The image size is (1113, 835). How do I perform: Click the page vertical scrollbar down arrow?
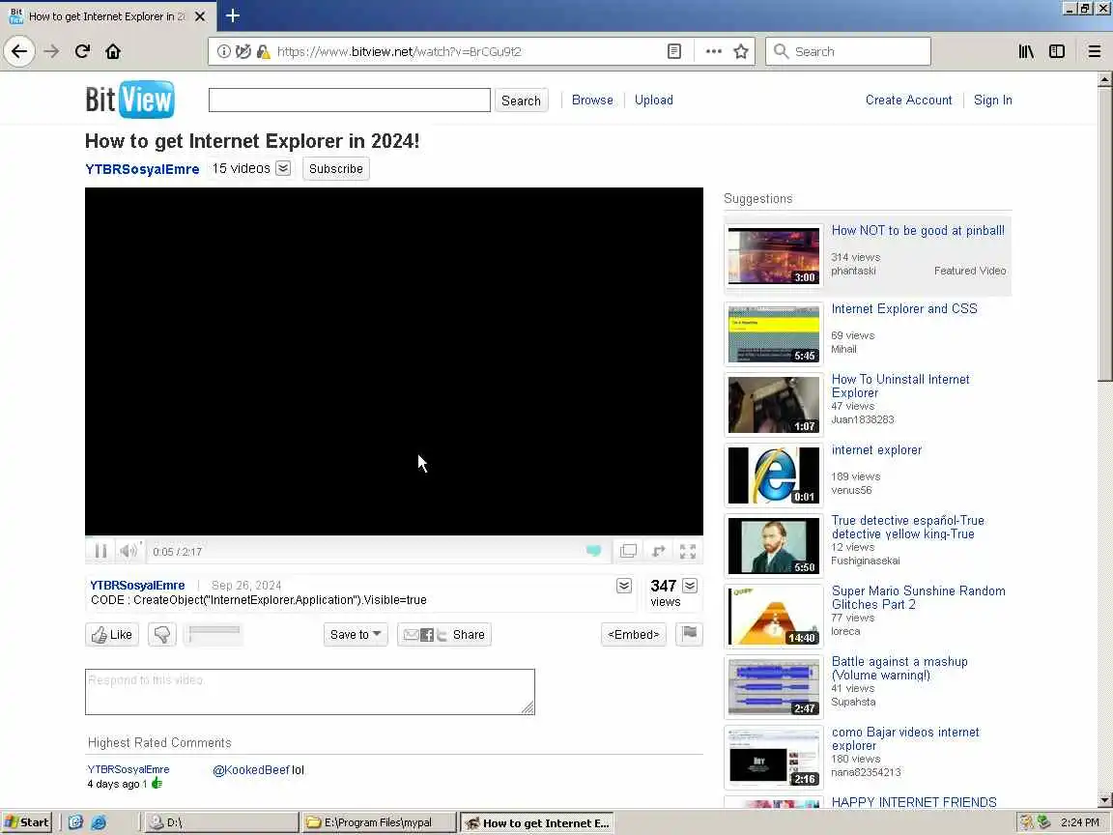coord(1104,799)
